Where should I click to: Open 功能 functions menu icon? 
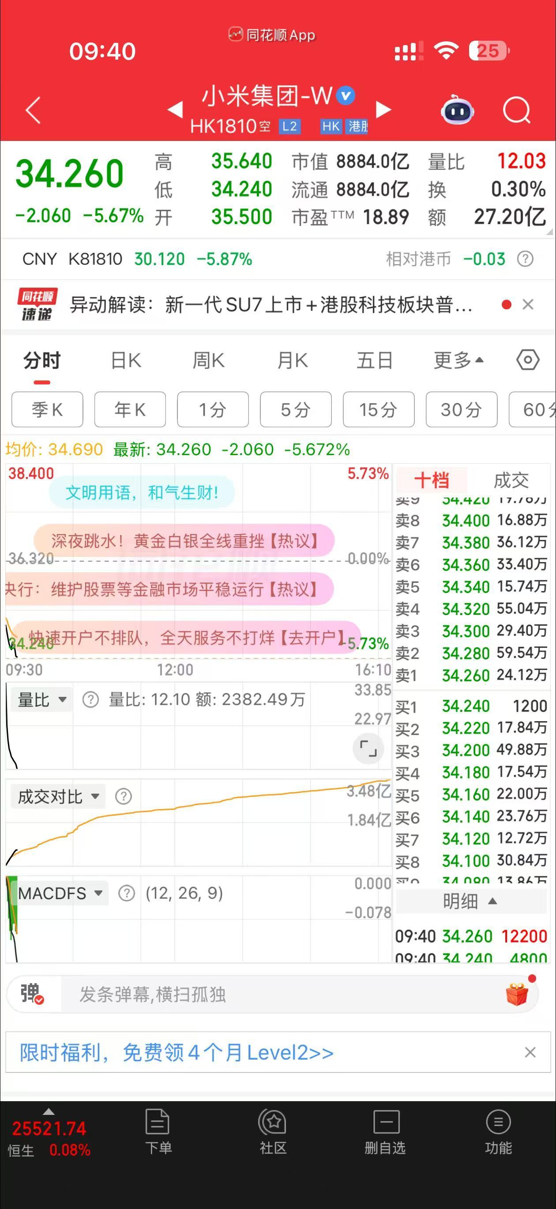(x=498, y=1132)
